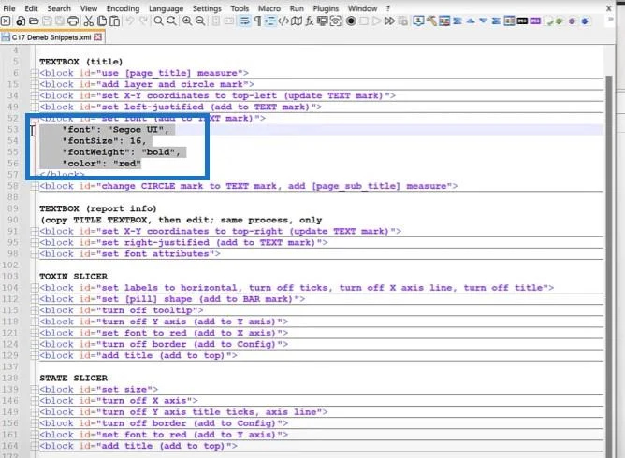Click the redo arrow icon

(x=143, y=21)
